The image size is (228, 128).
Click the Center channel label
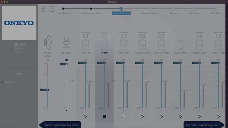(x=104, y=53)
